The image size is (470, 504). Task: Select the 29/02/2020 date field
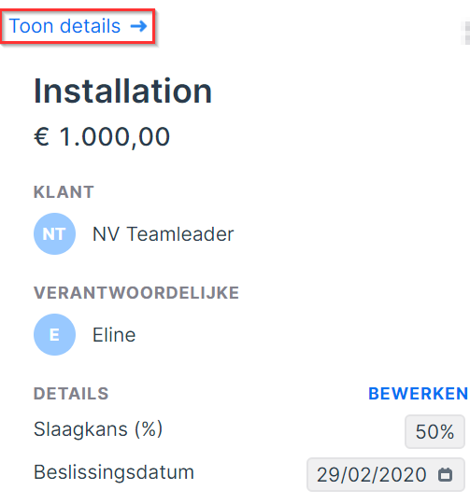click(x=386, y=474)
